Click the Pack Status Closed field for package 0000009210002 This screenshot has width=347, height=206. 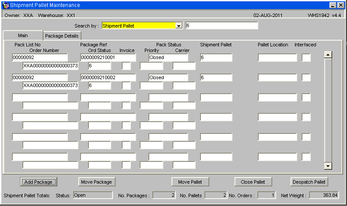coord(168,77)
